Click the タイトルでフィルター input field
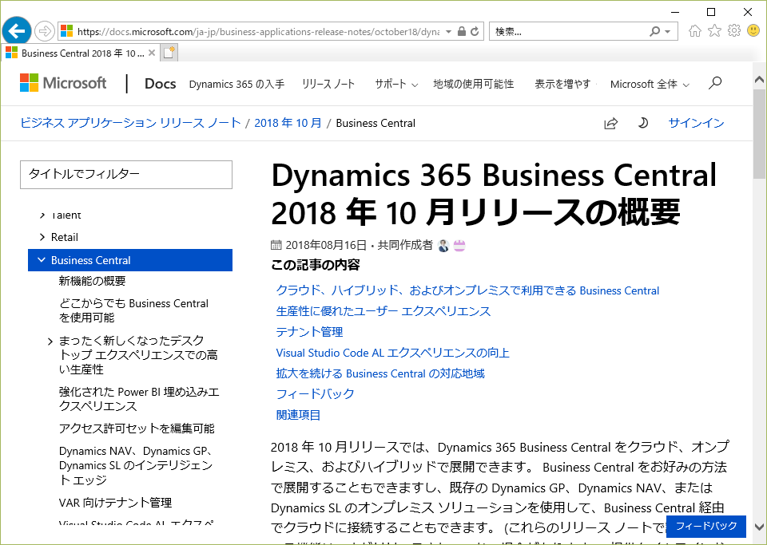 pyautogui.click(x=126, y=175)
